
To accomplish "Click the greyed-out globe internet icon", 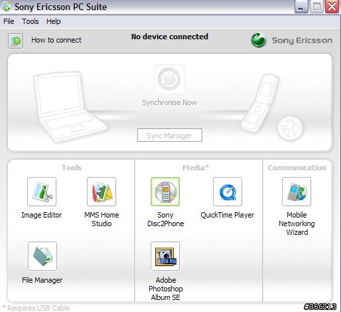I will 291,128.
